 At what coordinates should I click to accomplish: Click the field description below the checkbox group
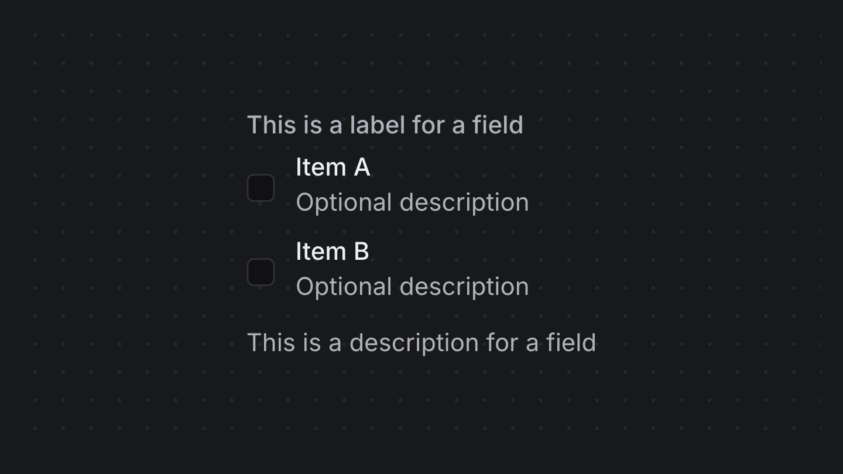coord(421,342)
